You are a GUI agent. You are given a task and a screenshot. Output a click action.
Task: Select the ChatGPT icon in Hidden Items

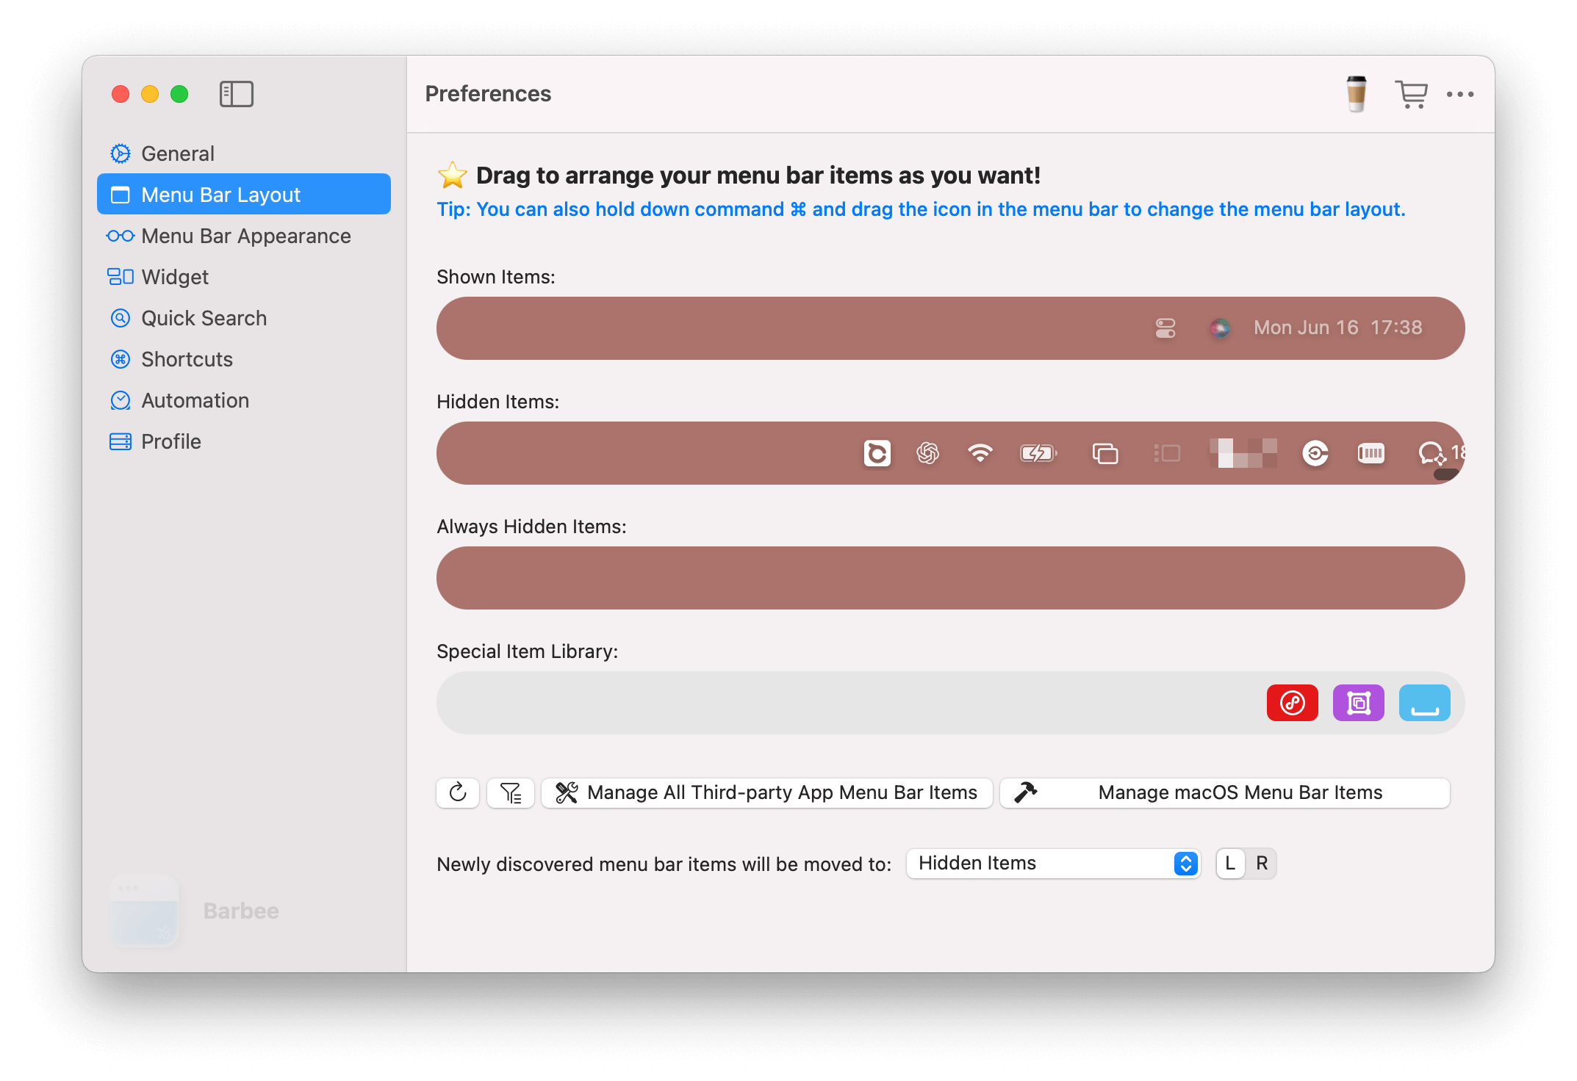(x=927, y=453)
